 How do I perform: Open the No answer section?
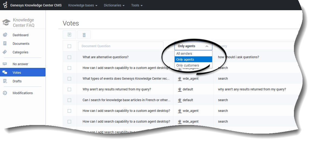[20, 64]
